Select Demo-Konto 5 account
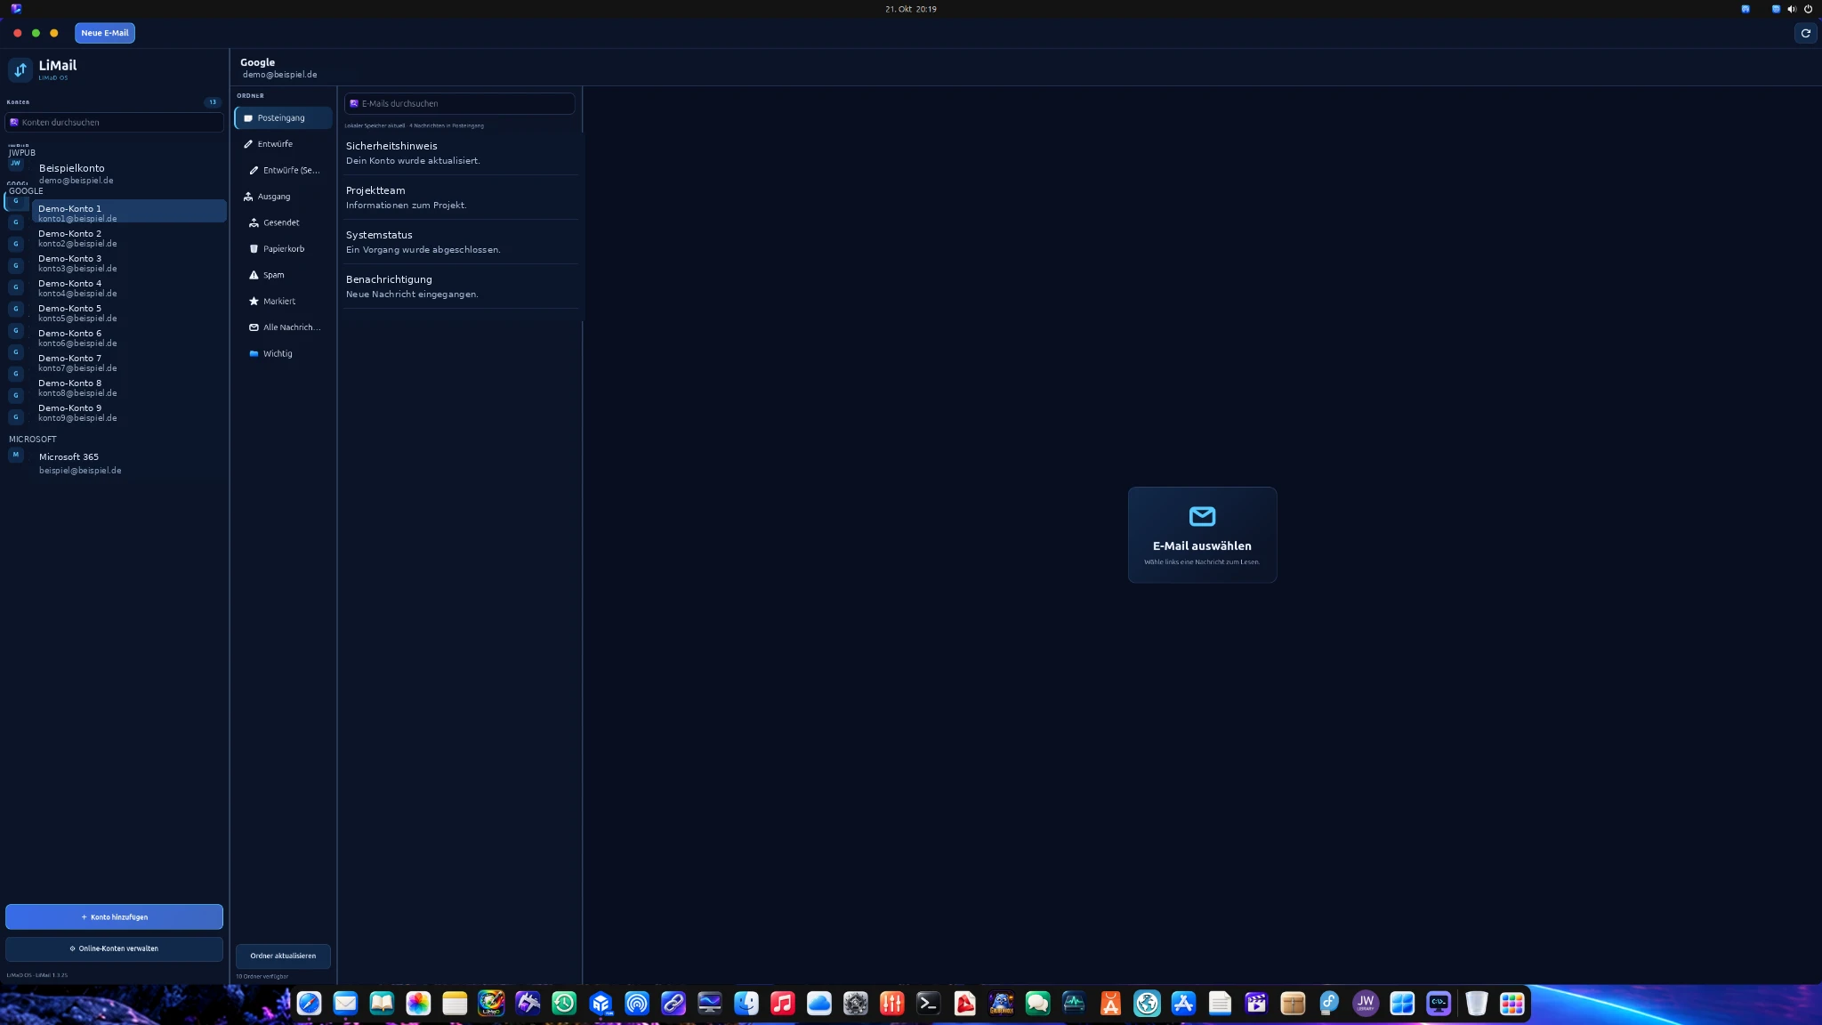This screenshot has width=1822, height=1025. 129,313
